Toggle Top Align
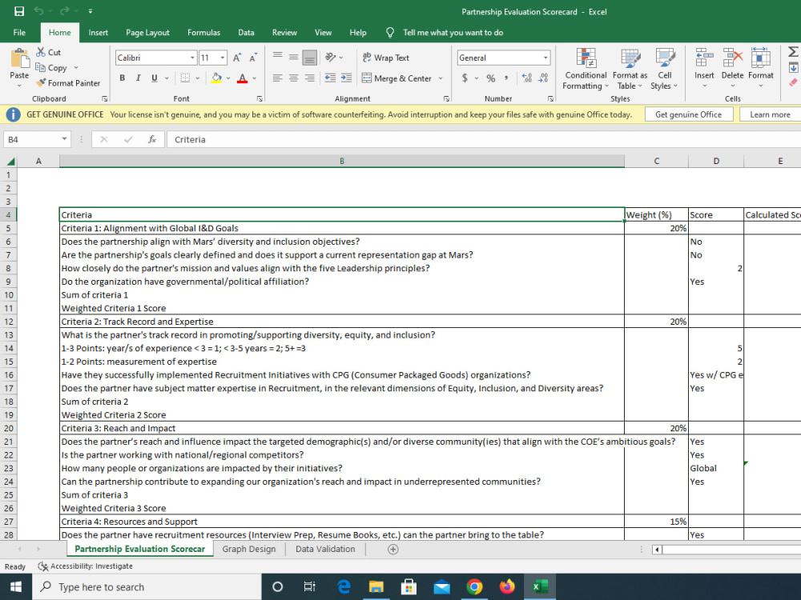801x600 pixels. tap(277, 57)
